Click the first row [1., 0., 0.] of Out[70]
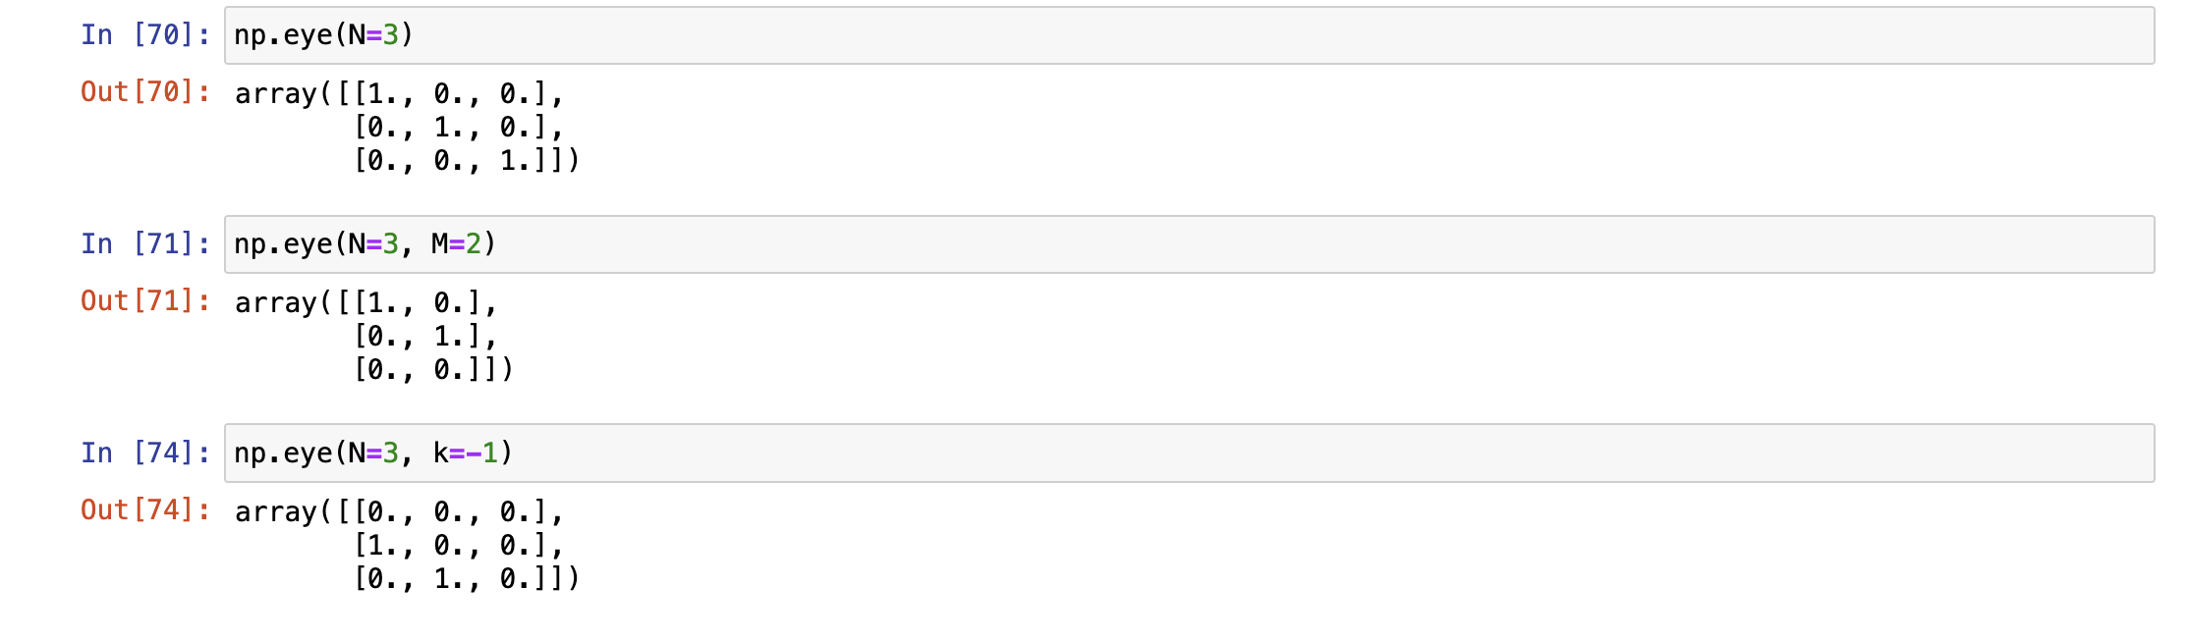The height and width of the screenshot is (640, 2188). [x=458, y=94]
